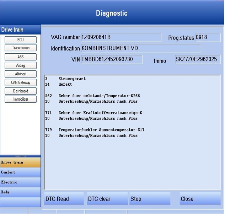Viewport: 225px width, 214px height.
Task: Open the Dashboard module
Action: [x=21, y=91]
